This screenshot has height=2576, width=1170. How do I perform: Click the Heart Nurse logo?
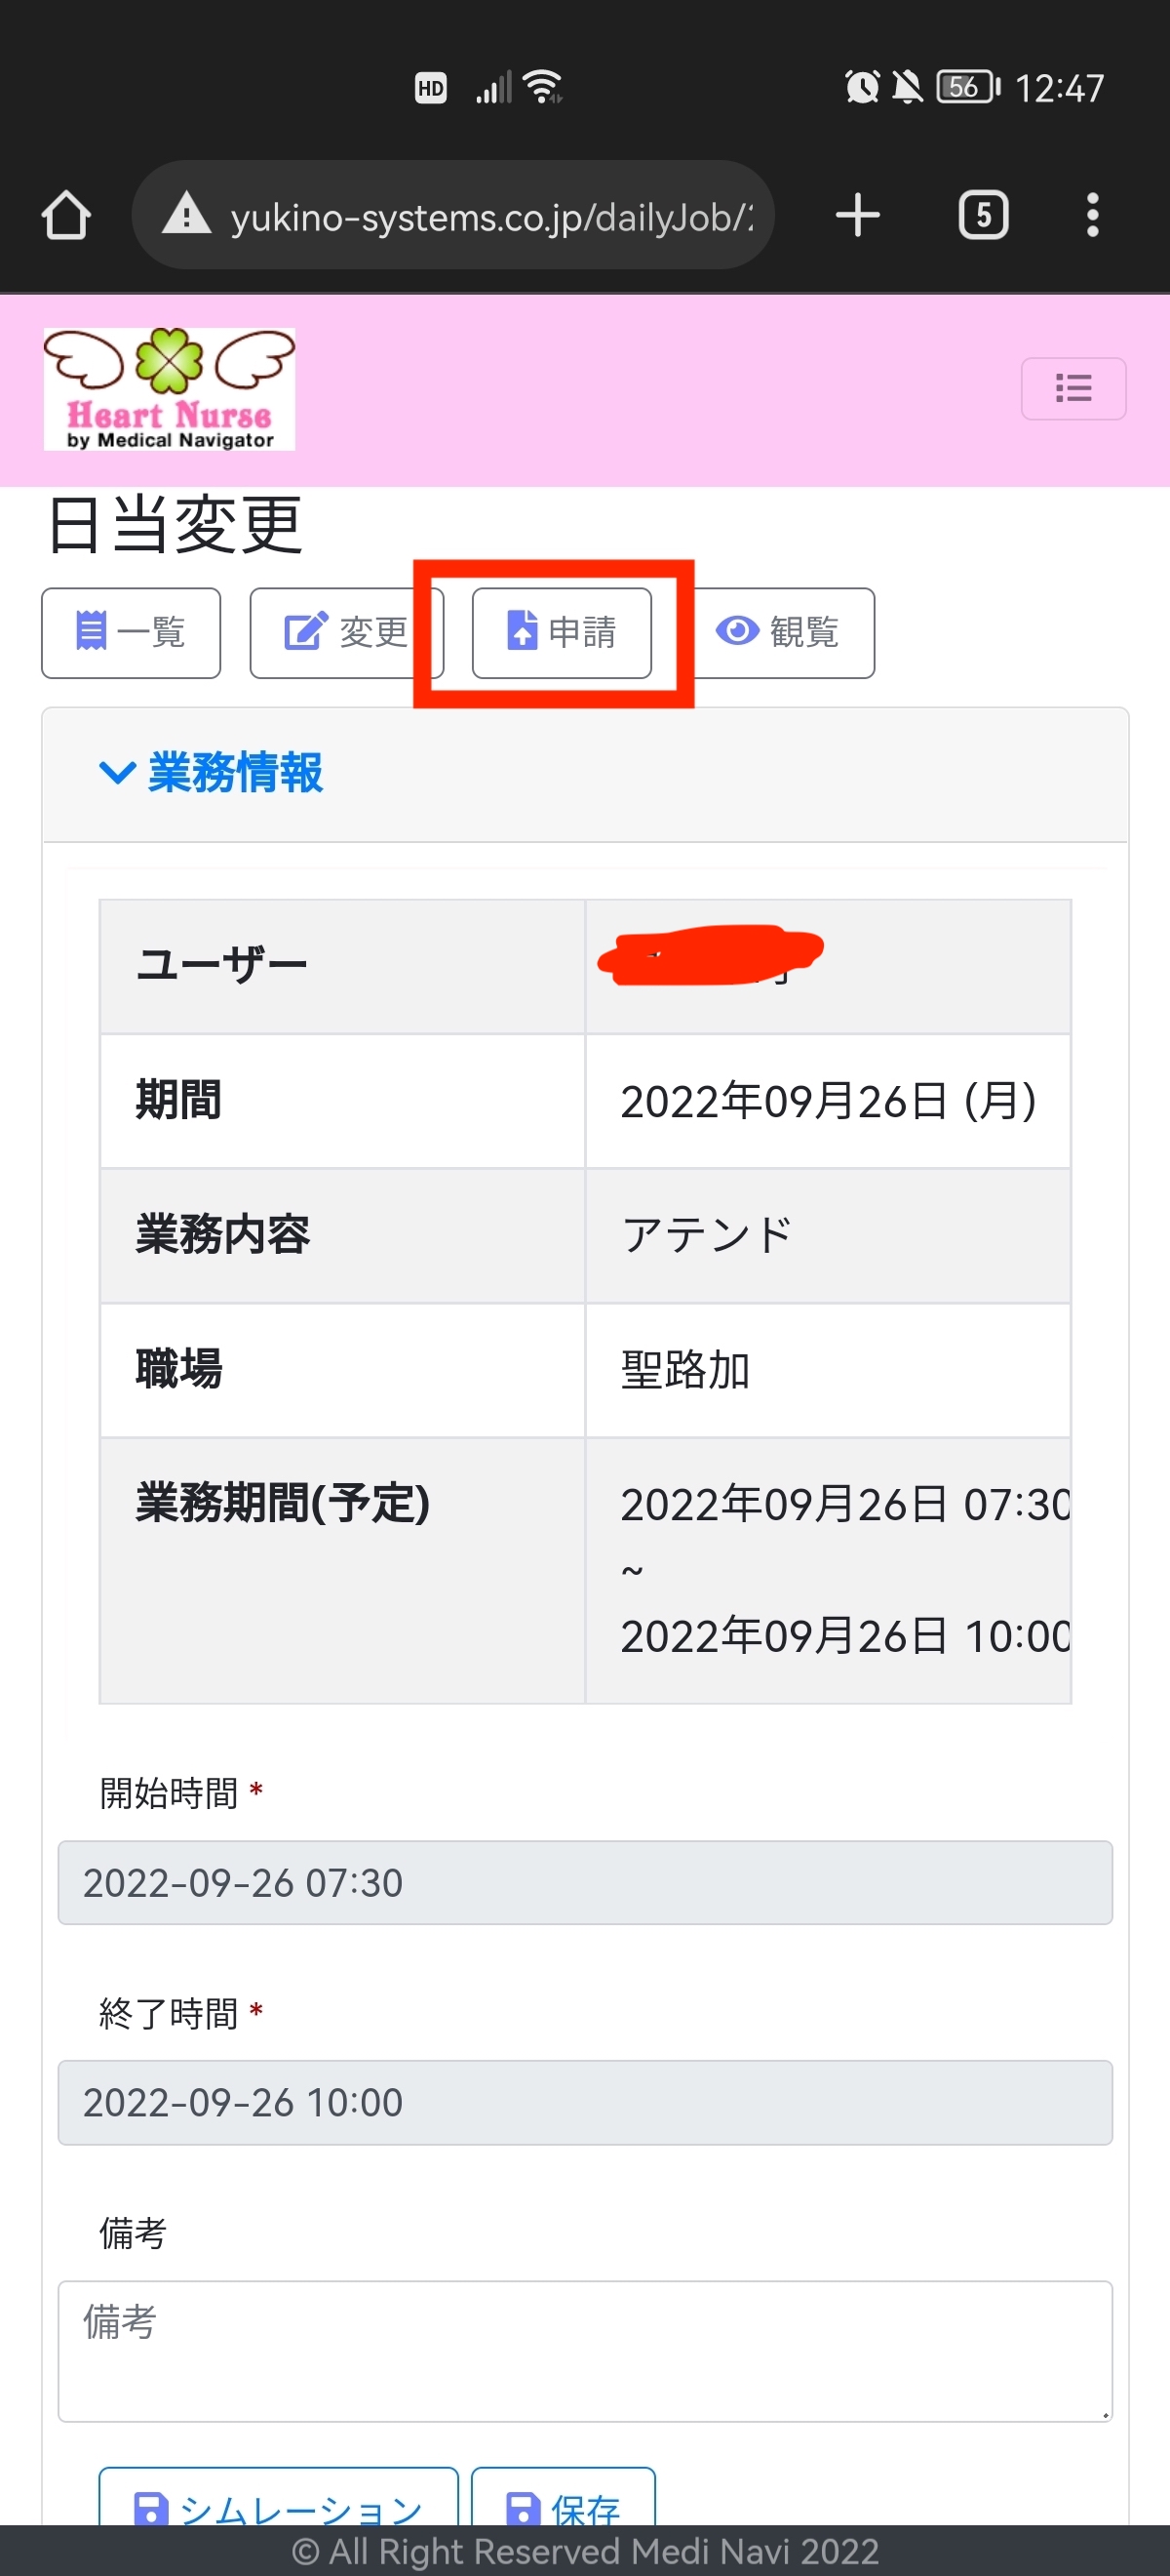point(169,389)
